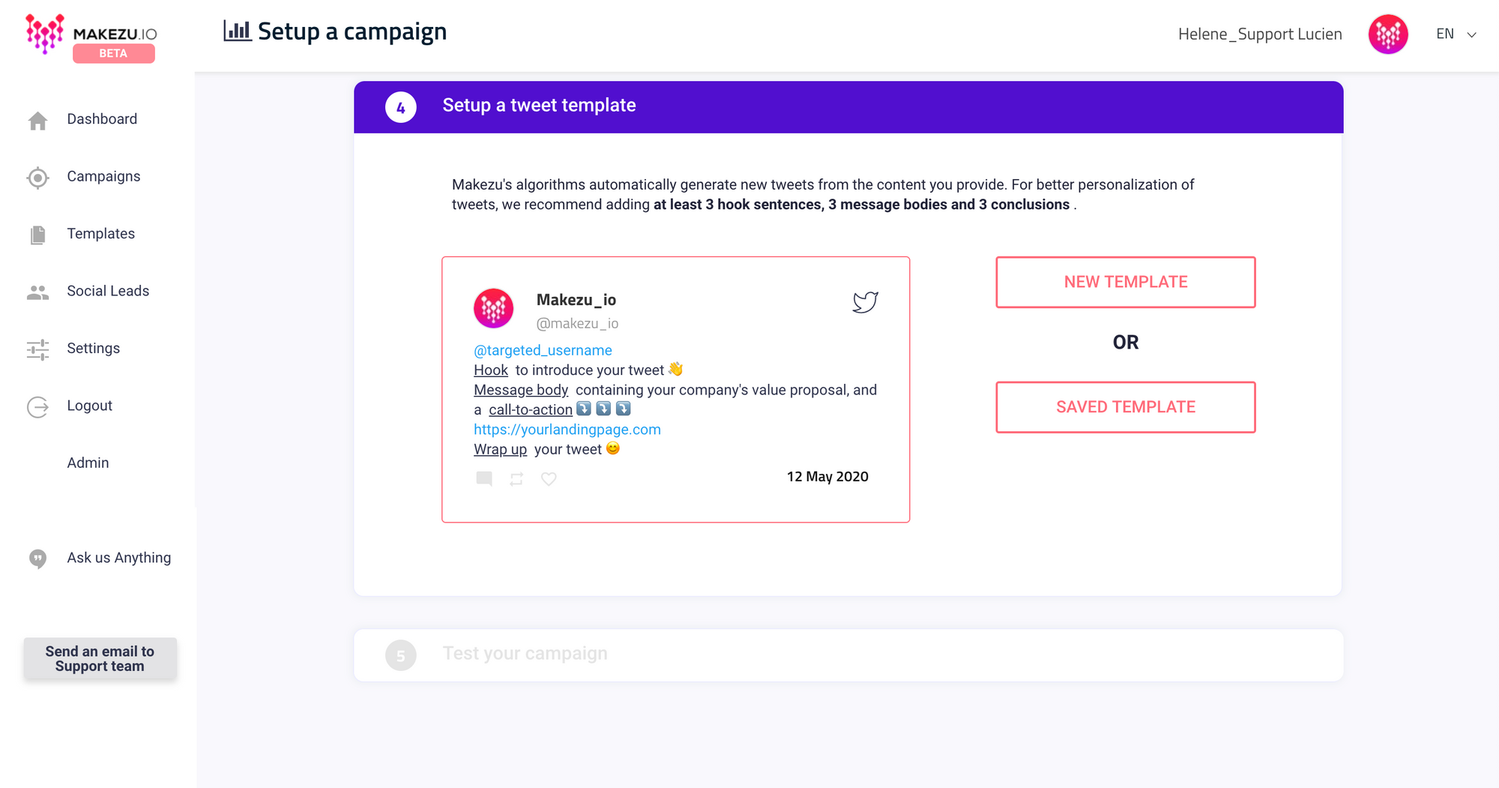Click the Twitter bird icon in tweet preview
1499x788 pixels.
[x=865, y=301]
